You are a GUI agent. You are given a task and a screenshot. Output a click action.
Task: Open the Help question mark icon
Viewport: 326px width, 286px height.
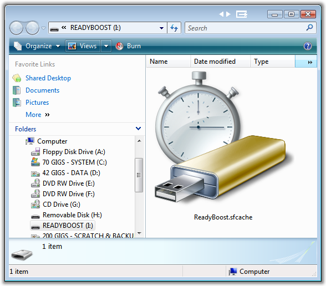click(x=308, y=46)
